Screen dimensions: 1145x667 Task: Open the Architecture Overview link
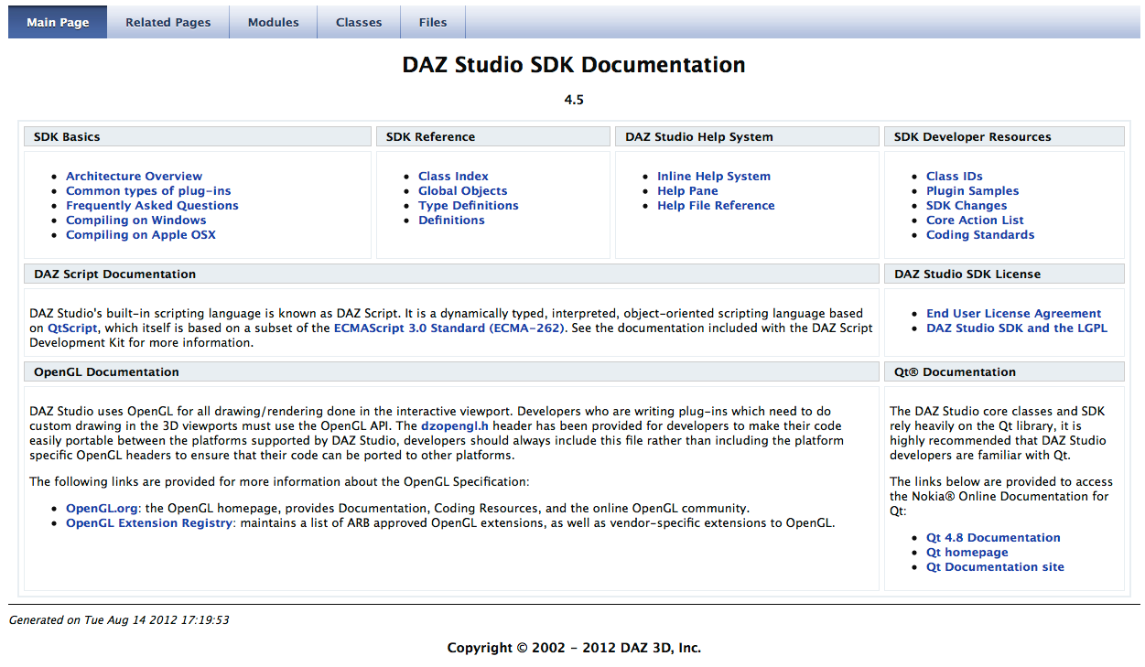pyautogui.click(x=135, y=177)
